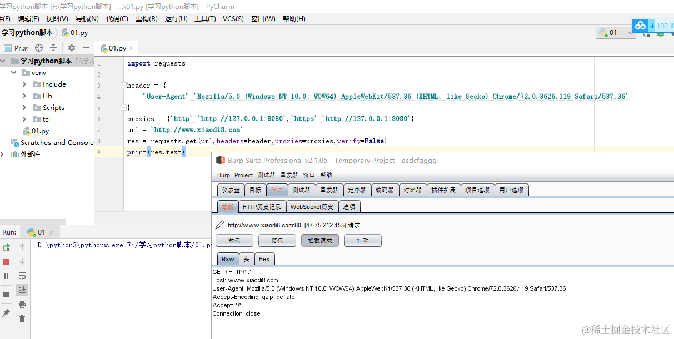
Task: Switch to Burp's 目标 tab
Action: click(255, 190)
